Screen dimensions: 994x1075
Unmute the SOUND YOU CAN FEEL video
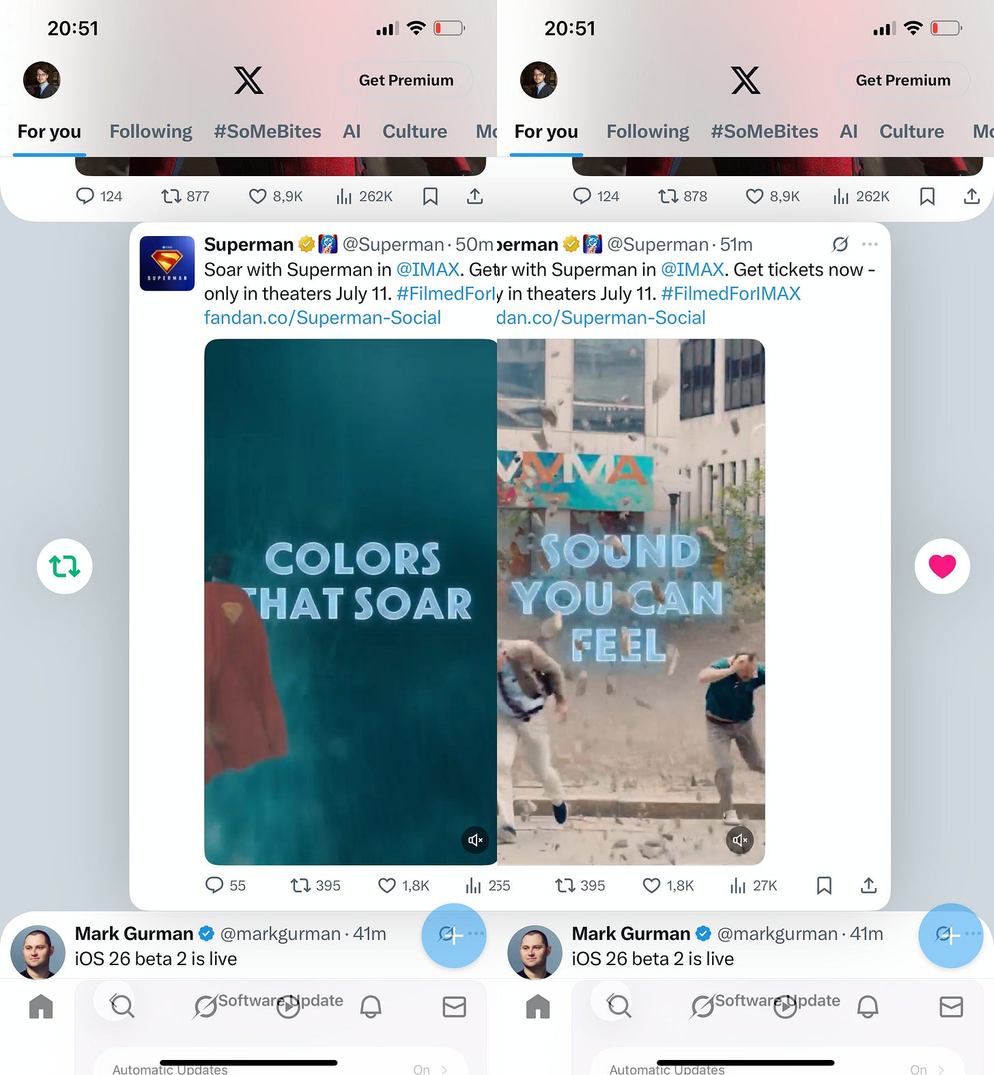point(740,840)
